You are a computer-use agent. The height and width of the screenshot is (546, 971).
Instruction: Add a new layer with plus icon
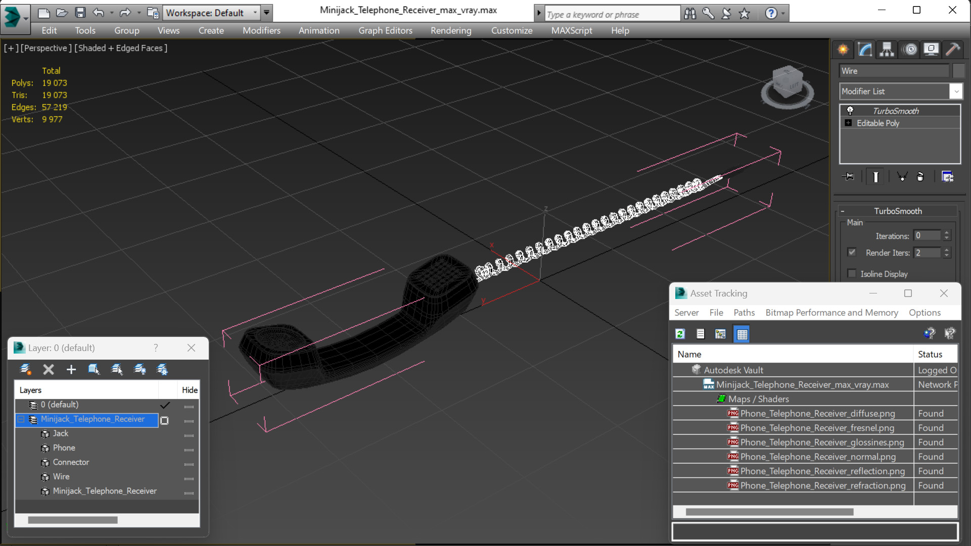point(71,370)
